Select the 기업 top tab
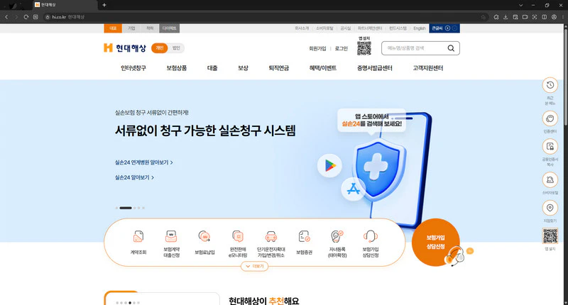Screen dimensions: 568x305 pyautogui.click(x=131, y=28)
